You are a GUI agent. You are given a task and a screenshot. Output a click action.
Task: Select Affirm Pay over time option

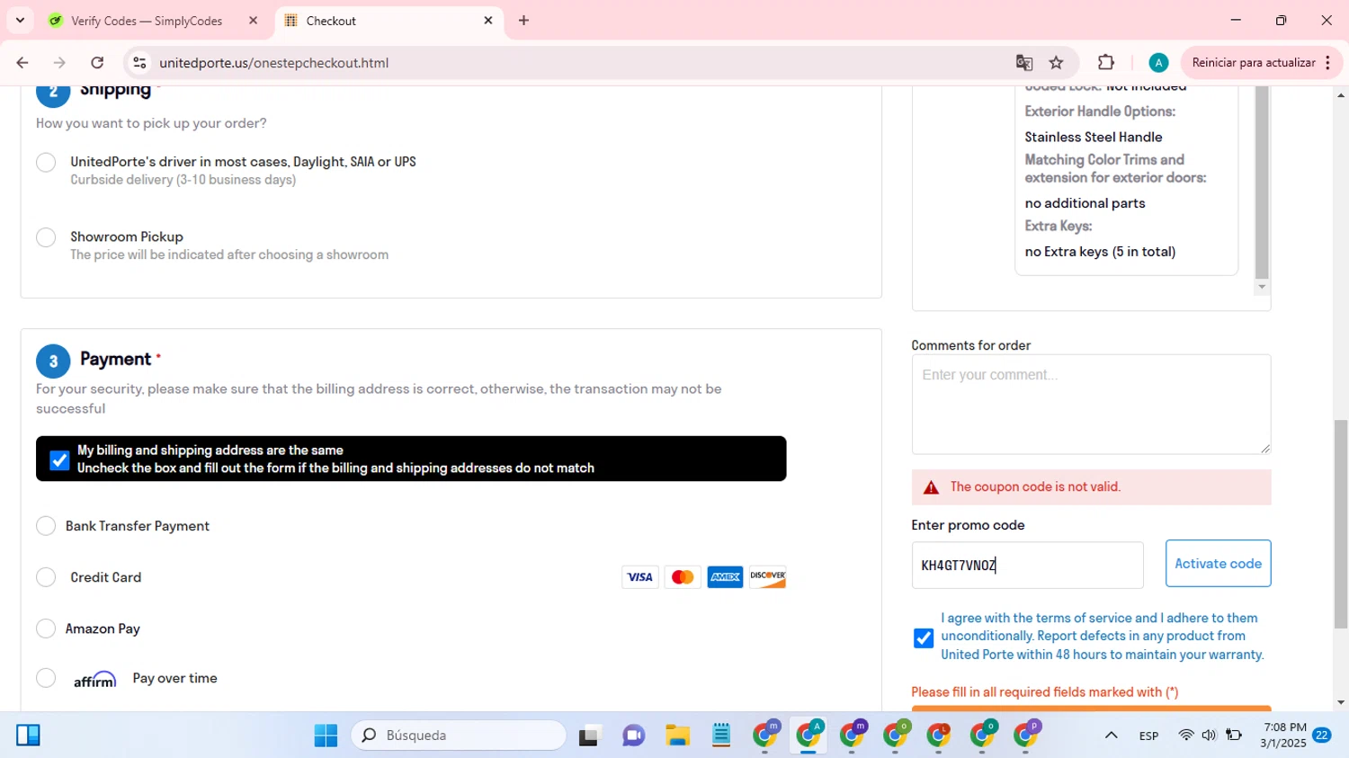coord(46,678)
